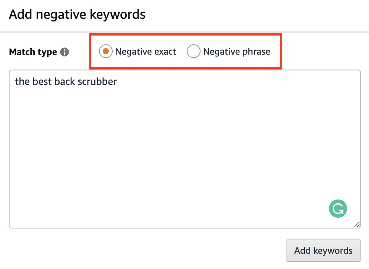Click the word "phrase" in the second match option
The image size is (369, 269).
[256, 52]
